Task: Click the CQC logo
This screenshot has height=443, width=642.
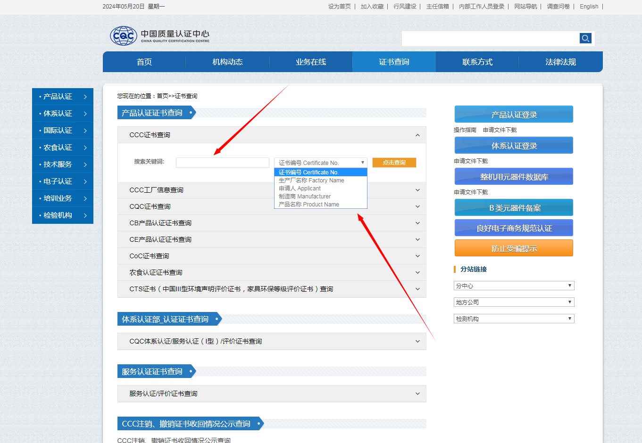Action: [x=124, y=36]
